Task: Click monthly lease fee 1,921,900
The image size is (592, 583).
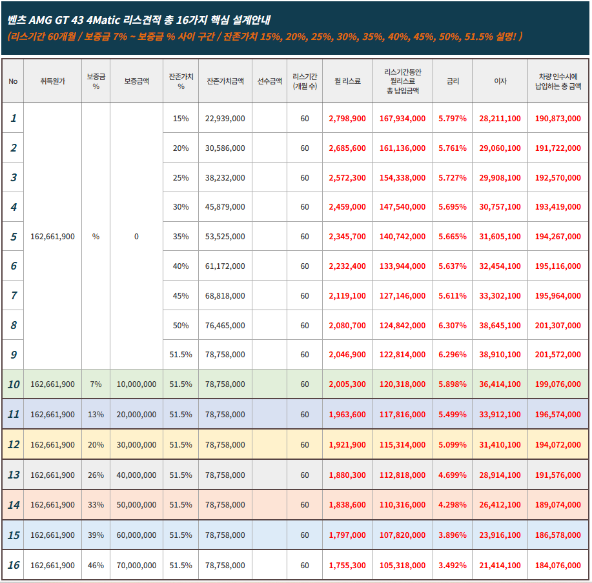Action: tap(347, 445)
